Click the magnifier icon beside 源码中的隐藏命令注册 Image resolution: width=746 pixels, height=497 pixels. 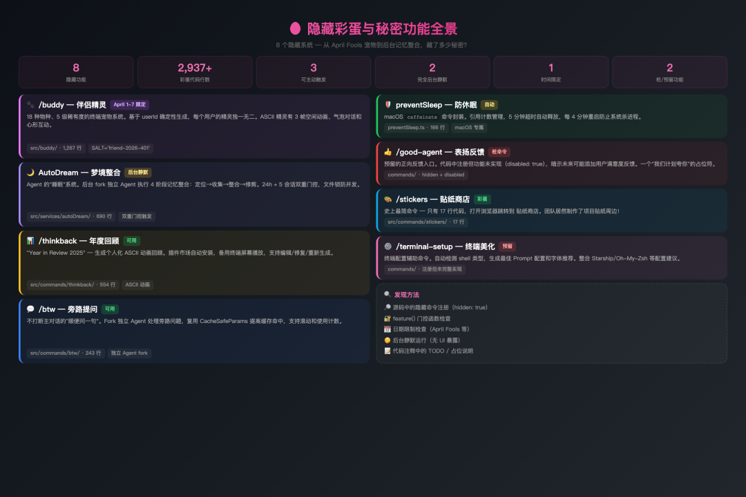pos(388,307)
